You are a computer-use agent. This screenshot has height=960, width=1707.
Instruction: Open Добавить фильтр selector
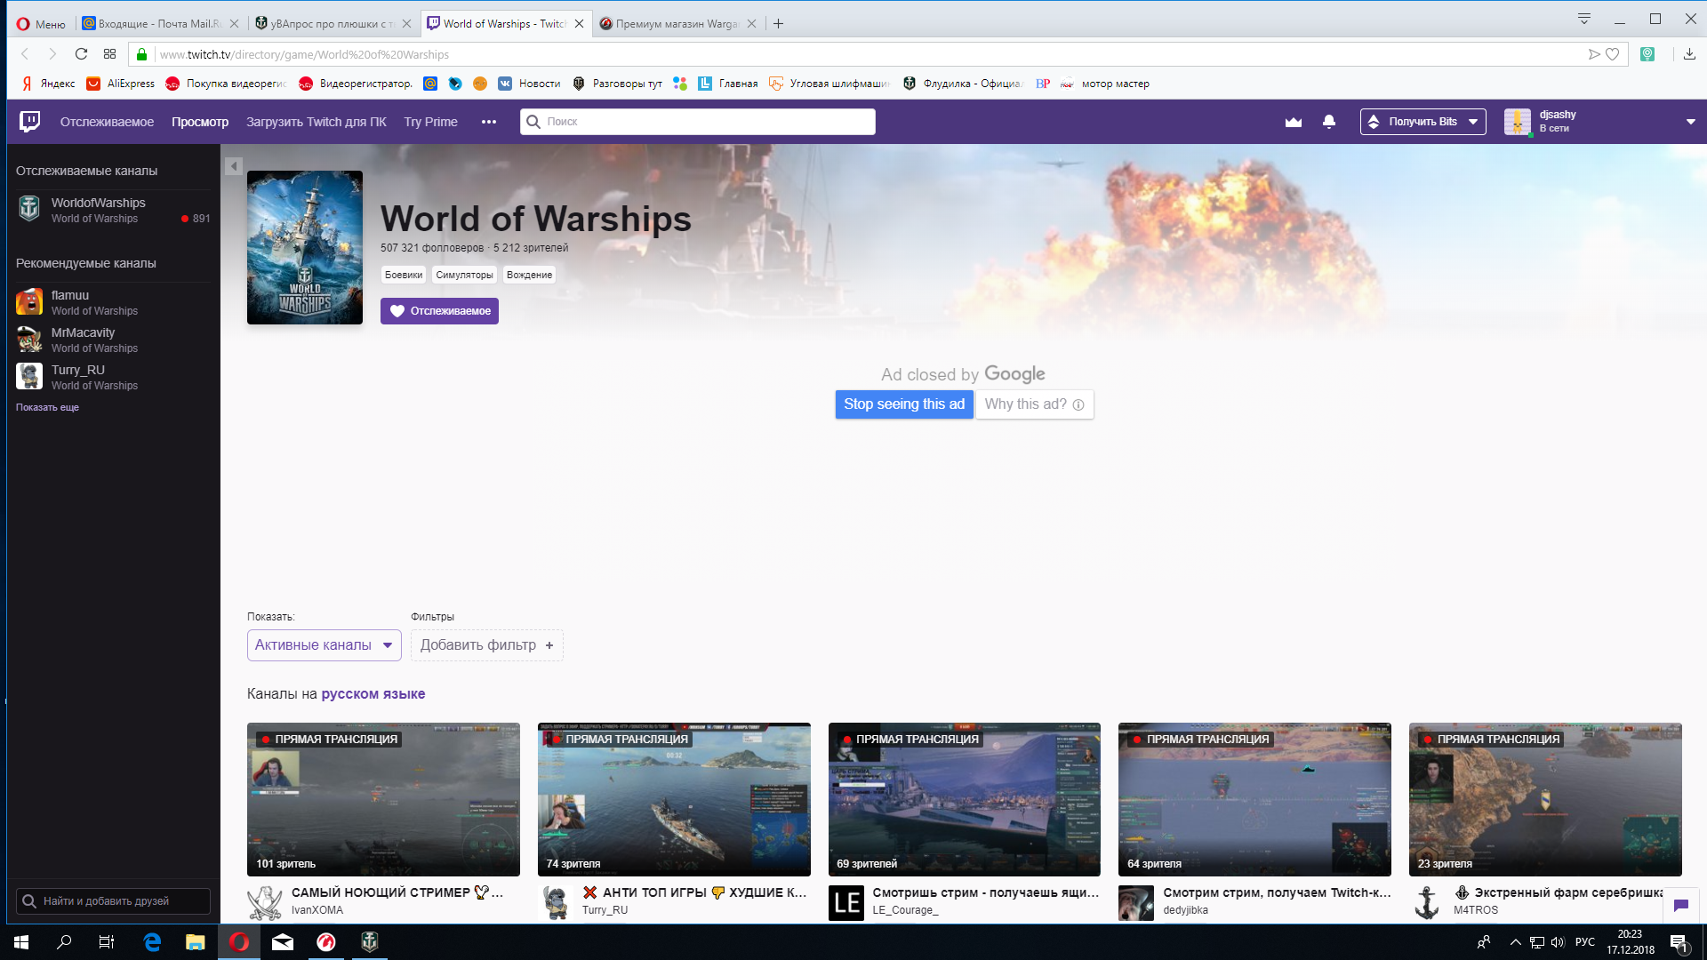tap(487, 645)
